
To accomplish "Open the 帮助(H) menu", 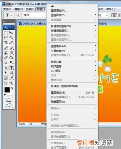I will (x=111, y=9).
